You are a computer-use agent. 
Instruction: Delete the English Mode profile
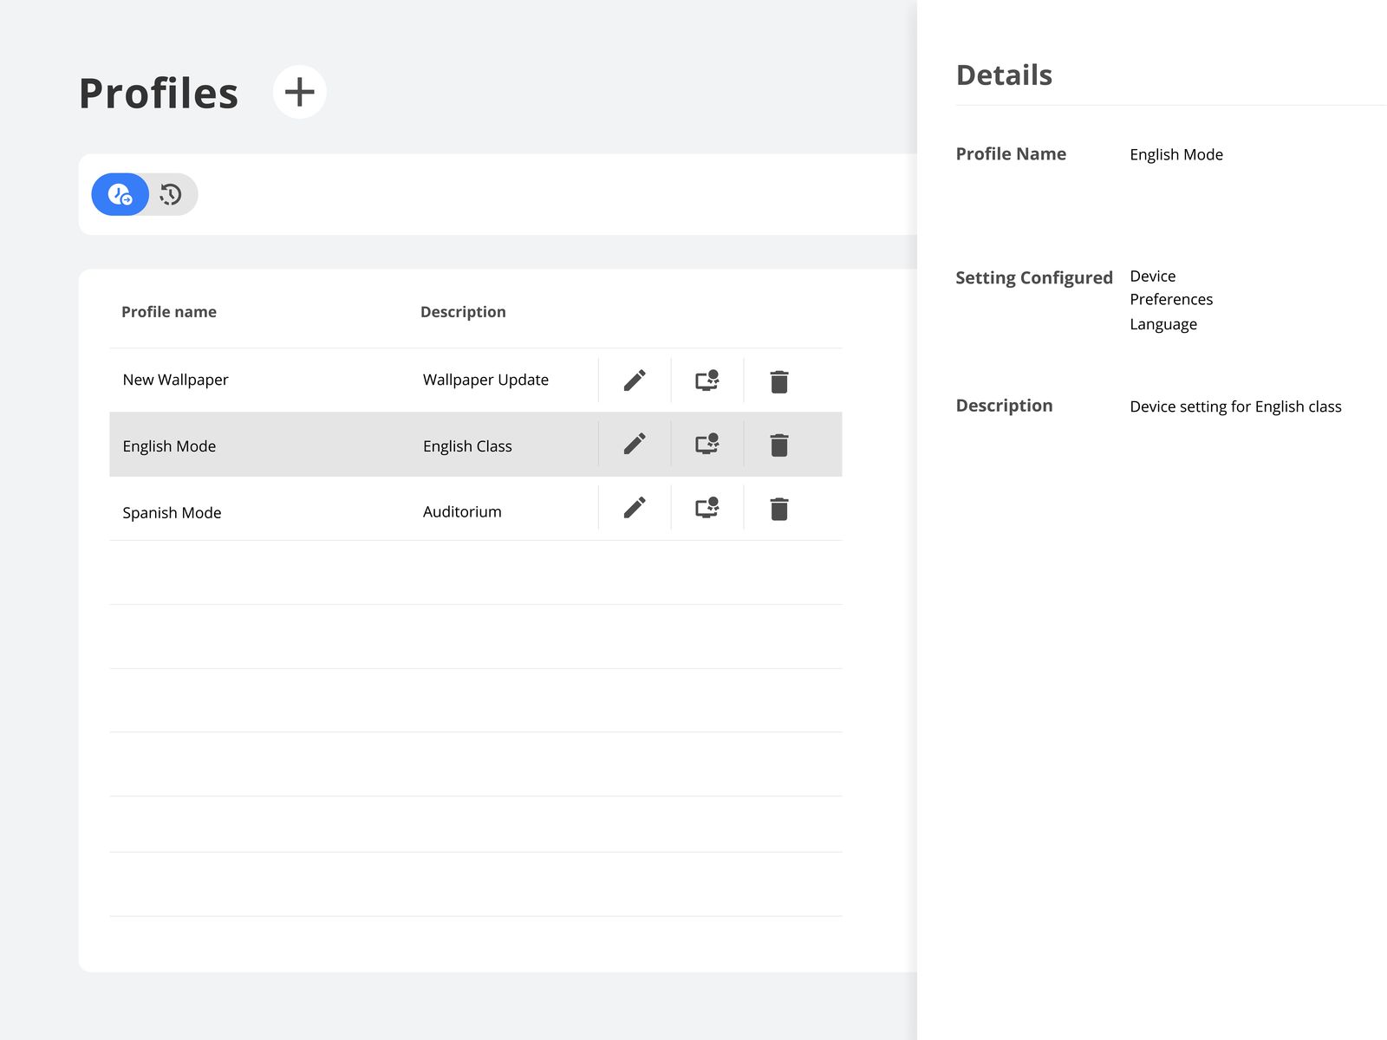click(779, 445)
